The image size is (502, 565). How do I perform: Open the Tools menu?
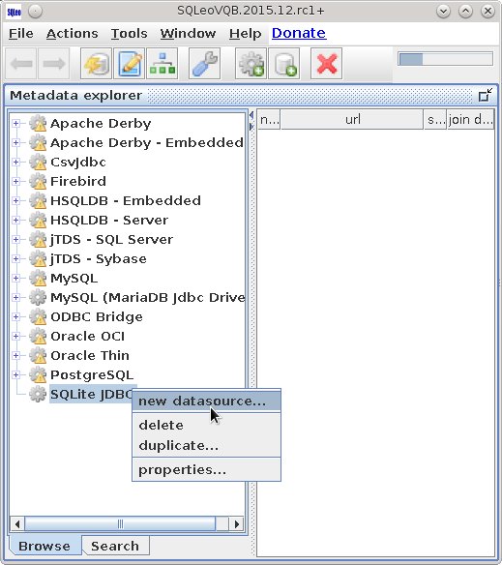[x=129, y=34]
